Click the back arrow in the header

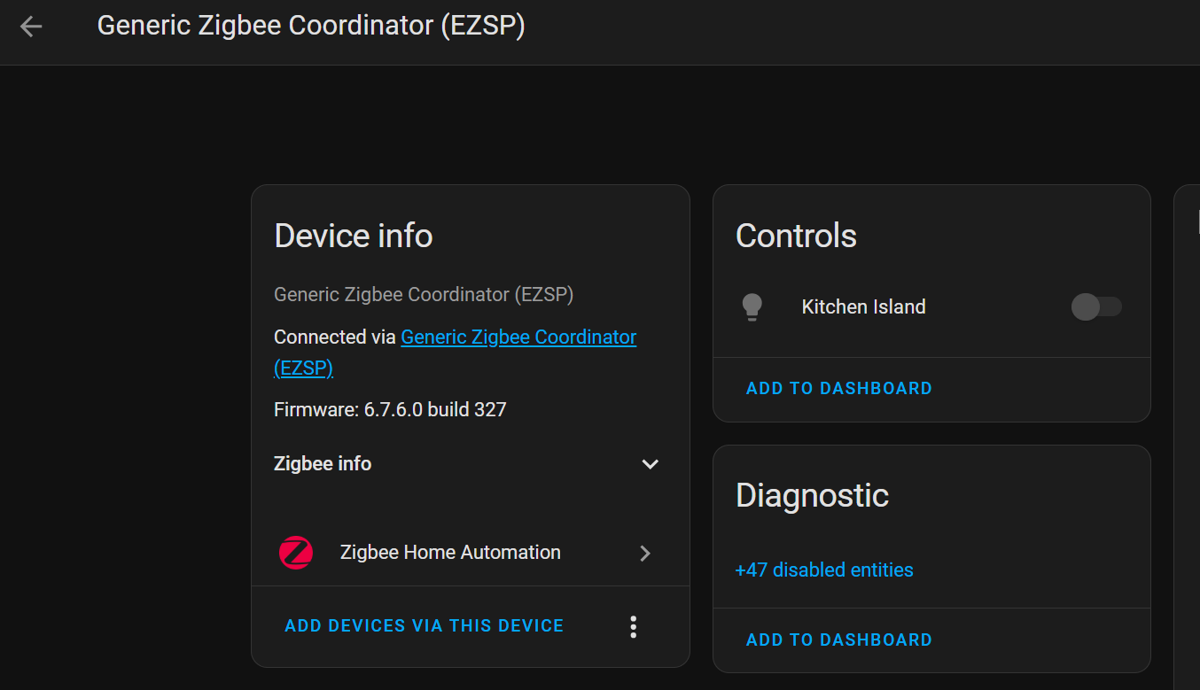tap(31, 27)
